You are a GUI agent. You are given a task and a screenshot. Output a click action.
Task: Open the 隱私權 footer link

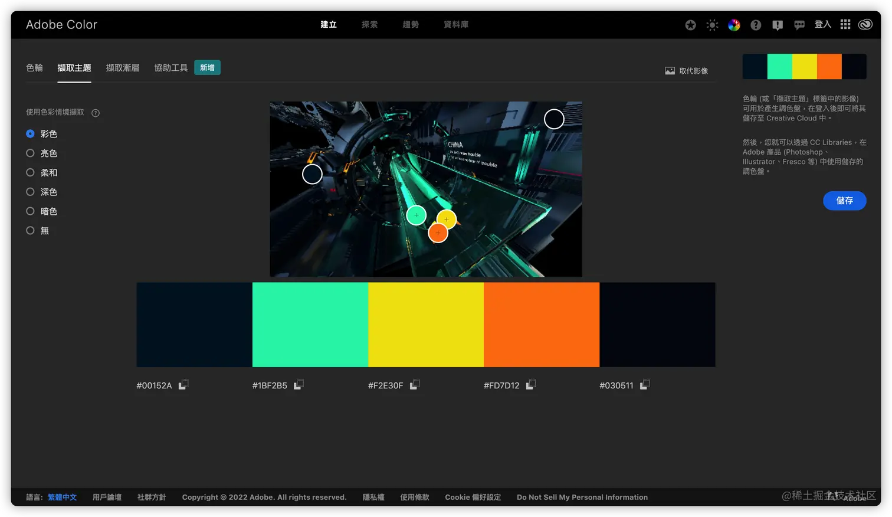[x=373, y=498]
